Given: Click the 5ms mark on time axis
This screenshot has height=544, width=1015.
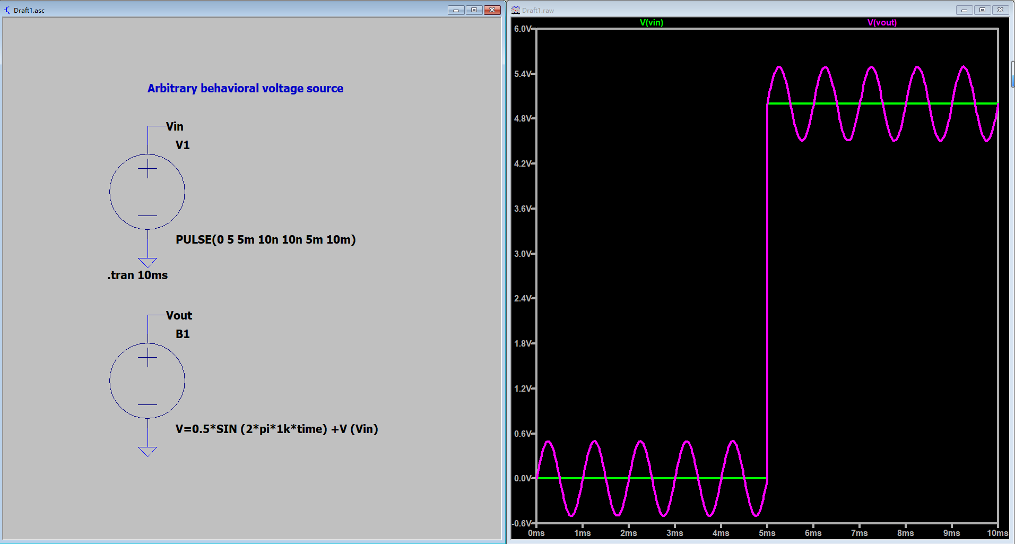Looking at the screenshot, I should pos(767,533).
